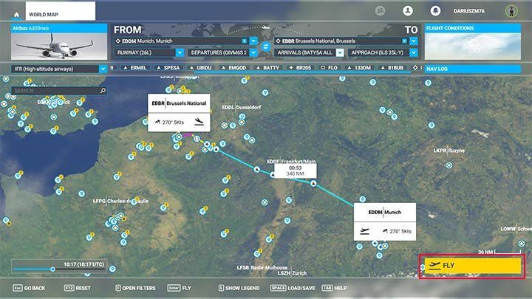Expand the EBBR Brussels arrival dropdown
532x299 pixels.
pos(414,41)
